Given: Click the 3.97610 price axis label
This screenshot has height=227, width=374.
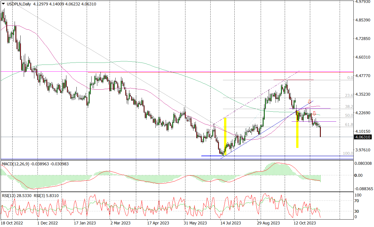Looking at the screenshot, I should [x=363, y=150].
